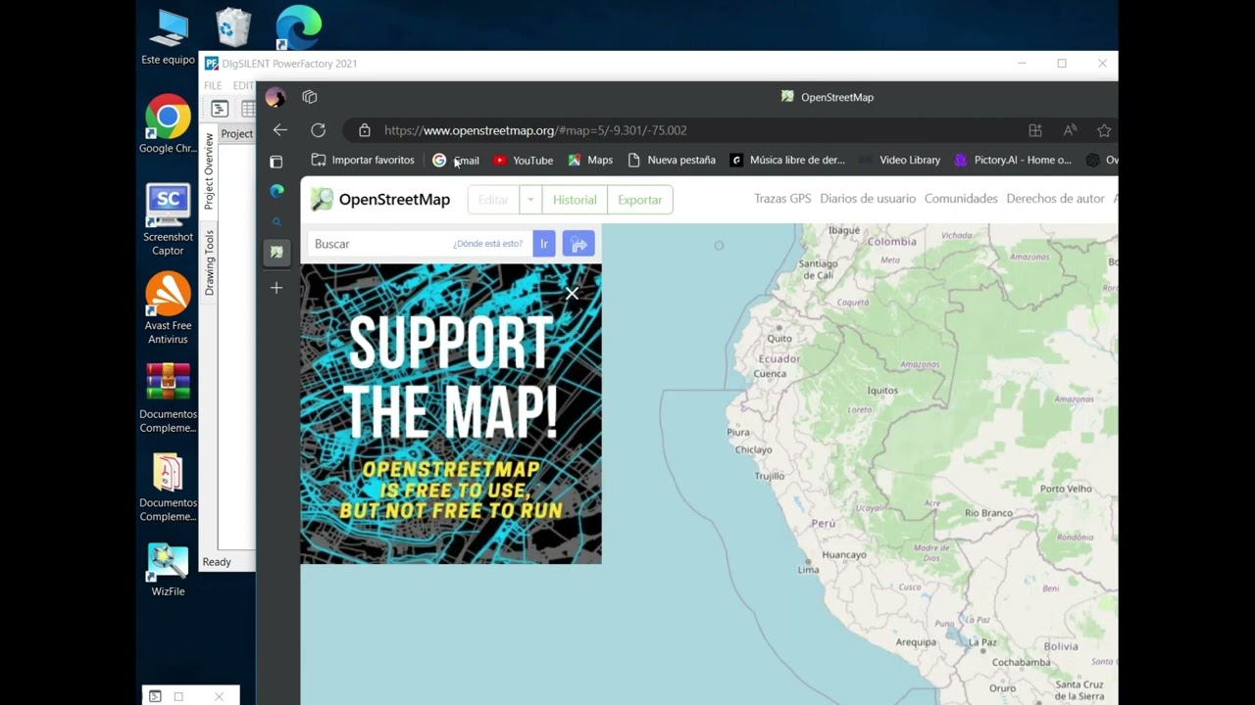Click the directions arrow button
The height and width of the screenshot is (705, 1255).
coord(578,244)
